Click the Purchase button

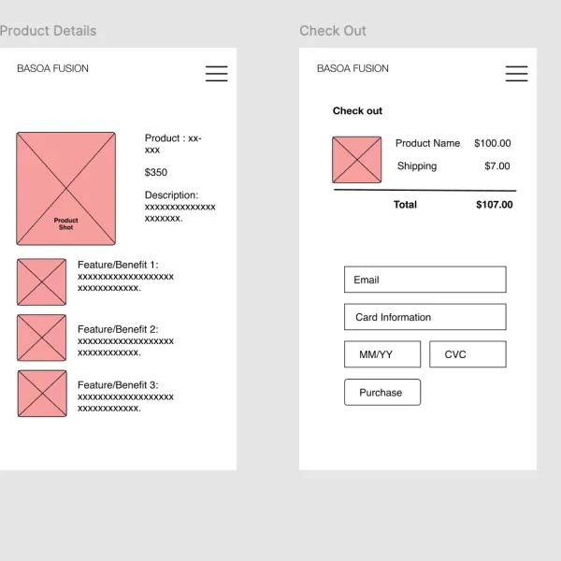(382, 392)
